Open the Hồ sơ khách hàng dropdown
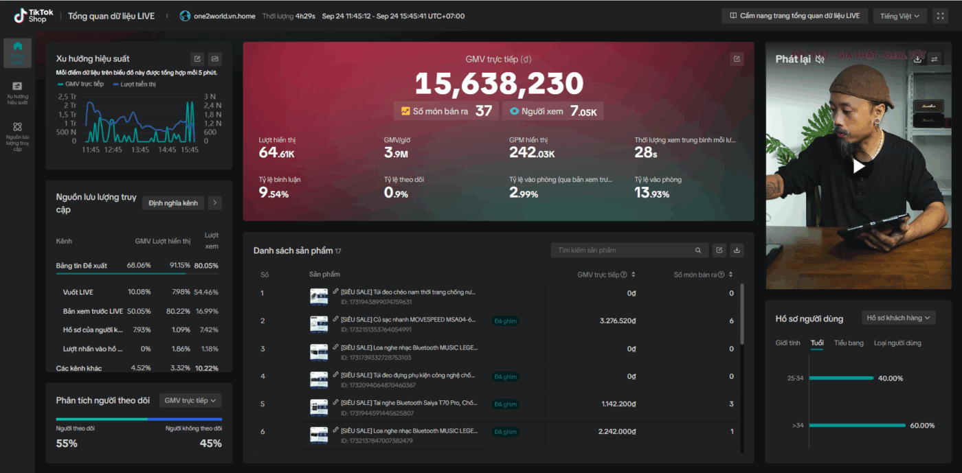The width and height of the screenshot is (962, 473). [x=899, y=318]
